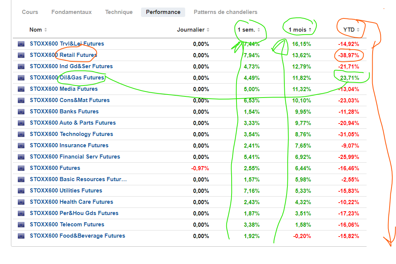The width and height of the screenshot is (396, 264).
Task: Click EU flag icon beside Ind Gd&Ser Futures
Action: 21,67
